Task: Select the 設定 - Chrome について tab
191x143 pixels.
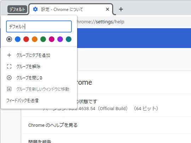Action: (x=71, y=10)
